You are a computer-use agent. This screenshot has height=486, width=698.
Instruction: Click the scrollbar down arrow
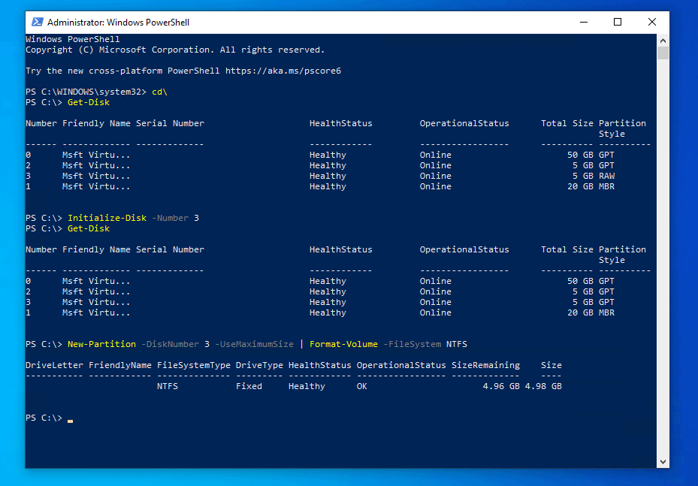click(663, 461)
